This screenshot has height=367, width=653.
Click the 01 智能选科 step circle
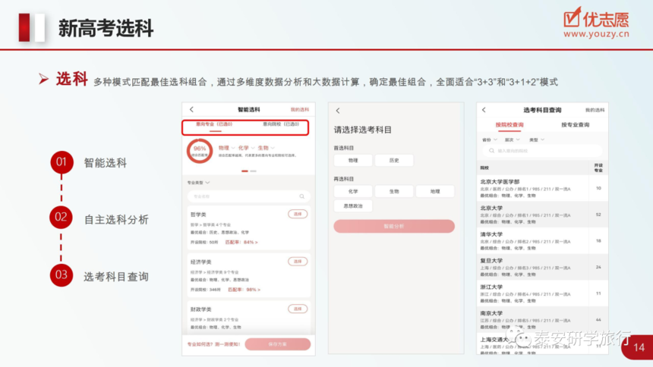point(62,162)
